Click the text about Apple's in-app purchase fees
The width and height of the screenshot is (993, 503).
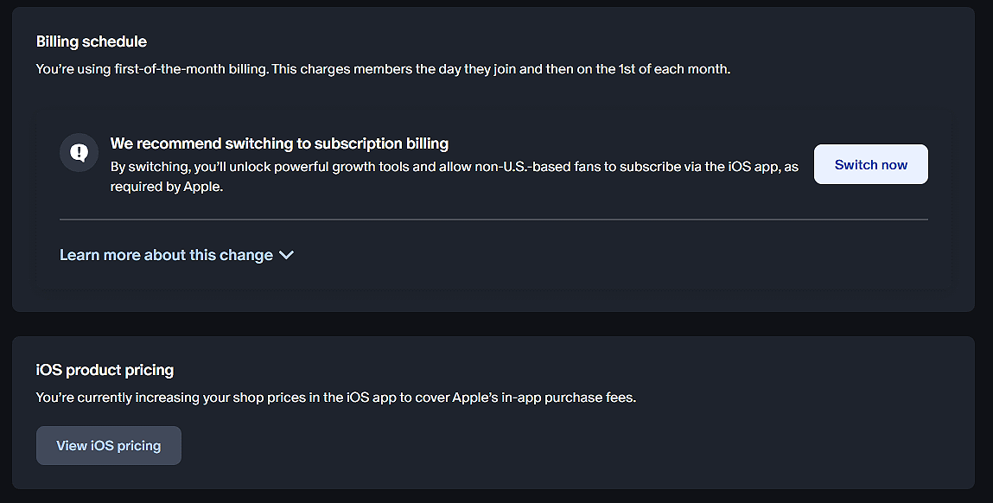point(335,398)
